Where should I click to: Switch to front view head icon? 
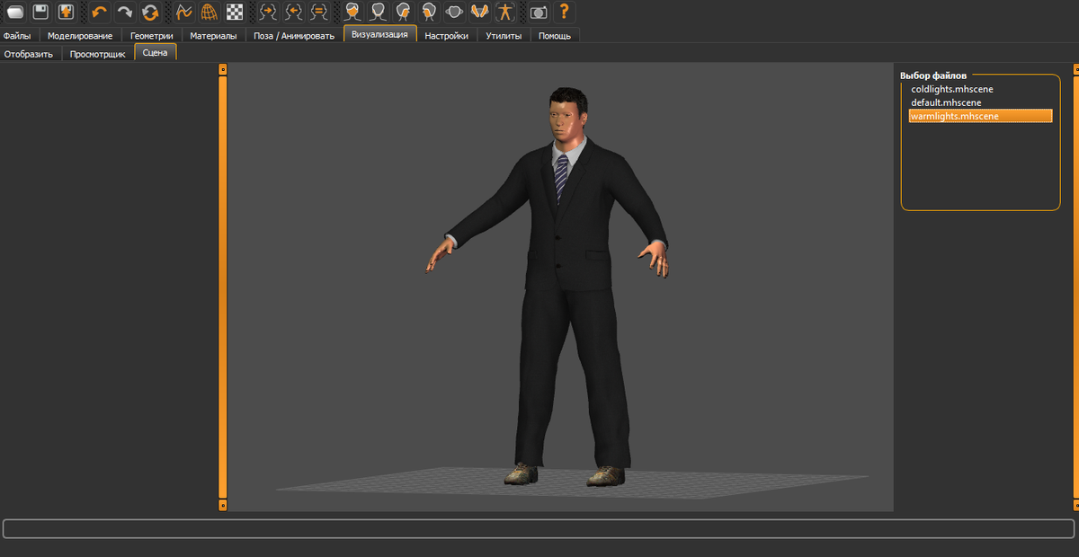(x=354, y=12)
